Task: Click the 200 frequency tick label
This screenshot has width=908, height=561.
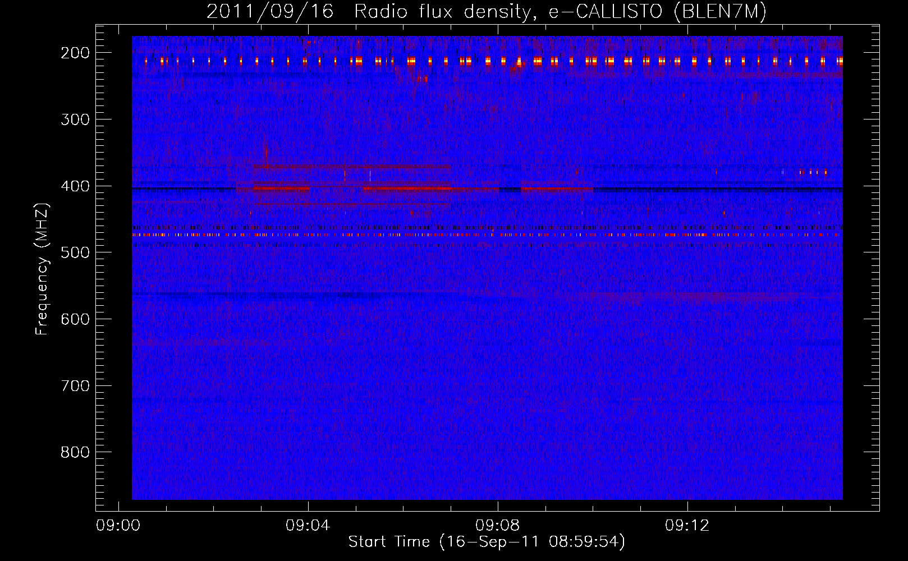Action: [75, 53]
